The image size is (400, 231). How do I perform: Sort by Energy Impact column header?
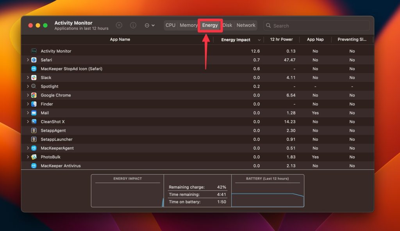click(x=236, y=40)
